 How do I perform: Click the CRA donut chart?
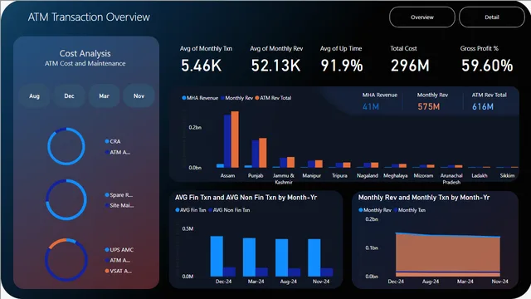(66, 146)
